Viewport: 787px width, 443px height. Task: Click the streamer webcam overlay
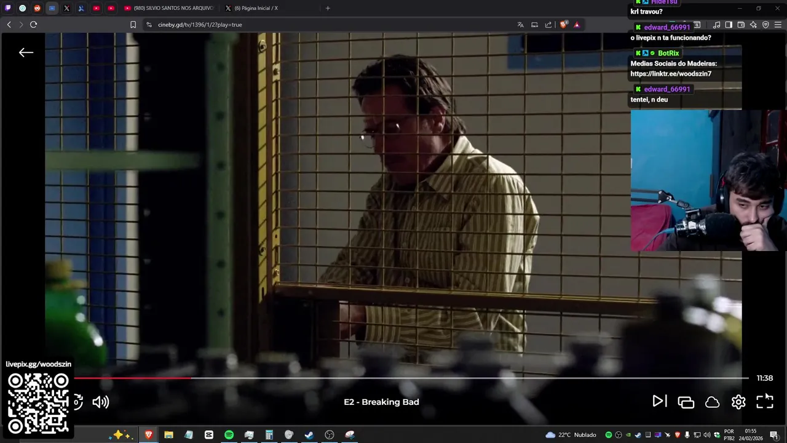[709, 180]
